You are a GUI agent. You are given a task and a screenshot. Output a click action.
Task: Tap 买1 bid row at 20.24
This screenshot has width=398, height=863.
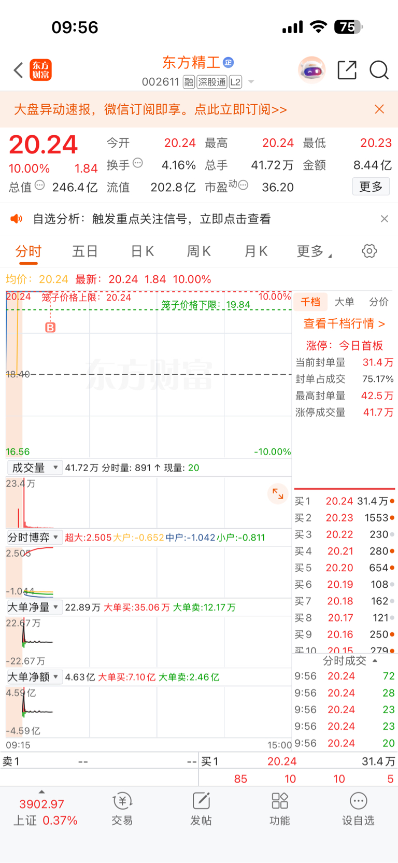345,501
